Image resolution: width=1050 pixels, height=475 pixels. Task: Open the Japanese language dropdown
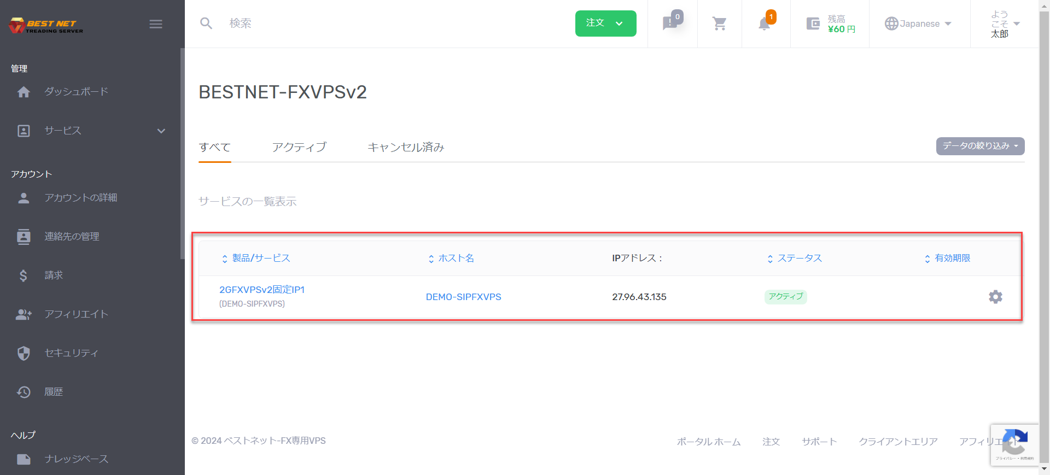919,24
